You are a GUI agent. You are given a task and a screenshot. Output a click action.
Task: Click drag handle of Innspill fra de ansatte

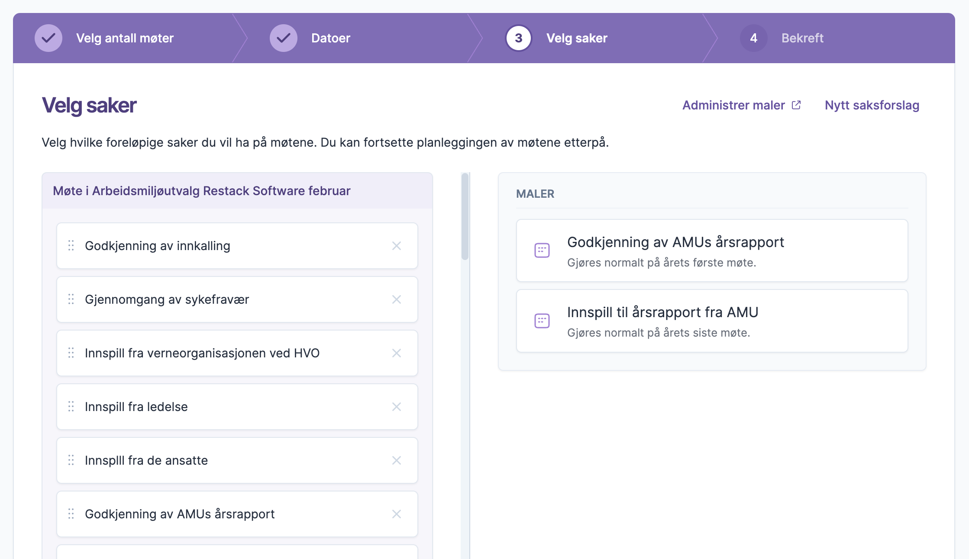pyautogui.click(x=71, y=460)
